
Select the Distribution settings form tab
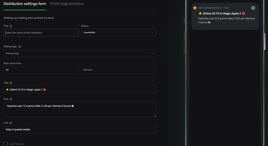click(x=25, y=4)
